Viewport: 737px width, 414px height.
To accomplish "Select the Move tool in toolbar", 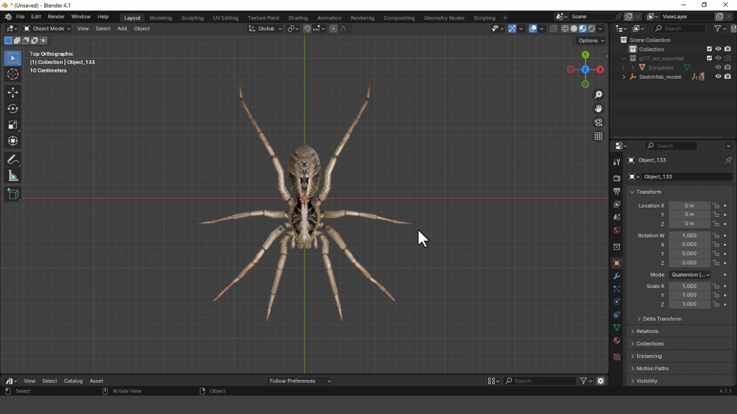I will pos(13,93).
